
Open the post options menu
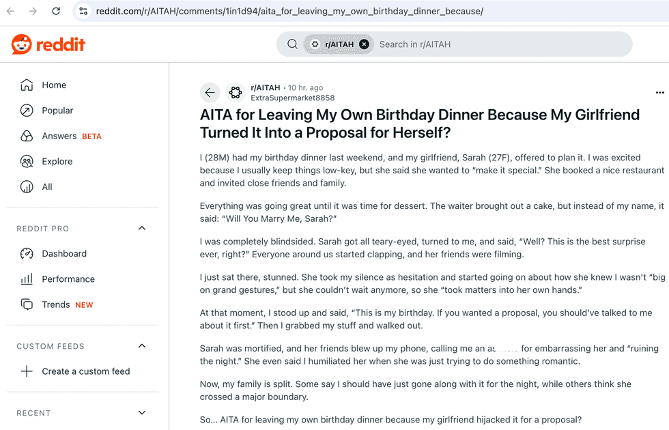tap(659, 93)
